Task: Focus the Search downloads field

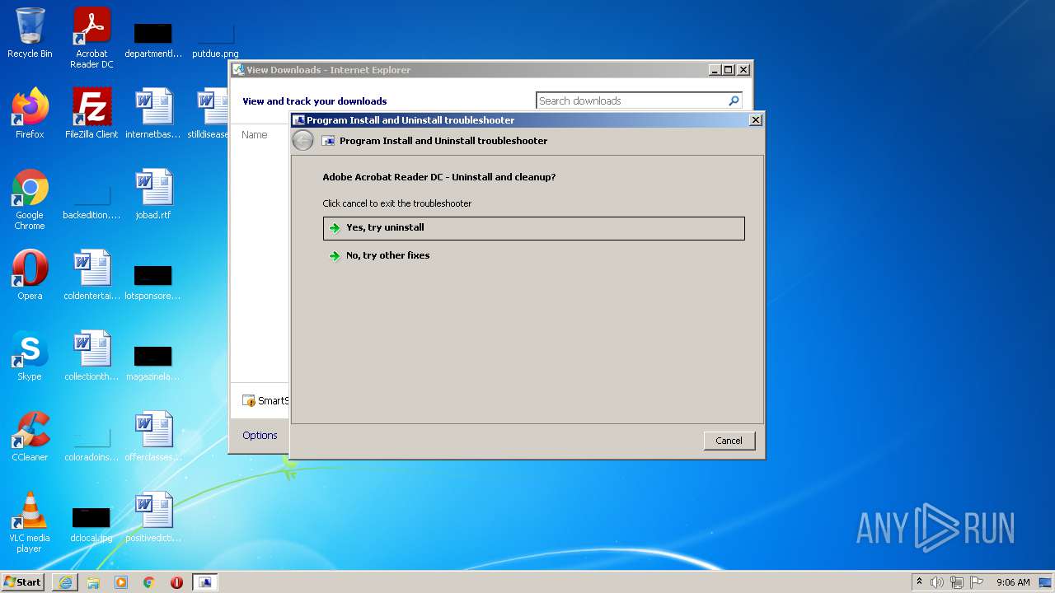Action: tap(631, 100)
